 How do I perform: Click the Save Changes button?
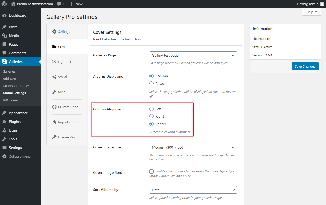click(305, 66)
